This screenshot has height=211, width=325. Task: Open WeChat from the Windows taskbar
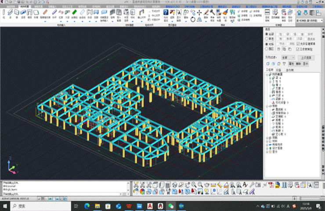coord(171,206)
